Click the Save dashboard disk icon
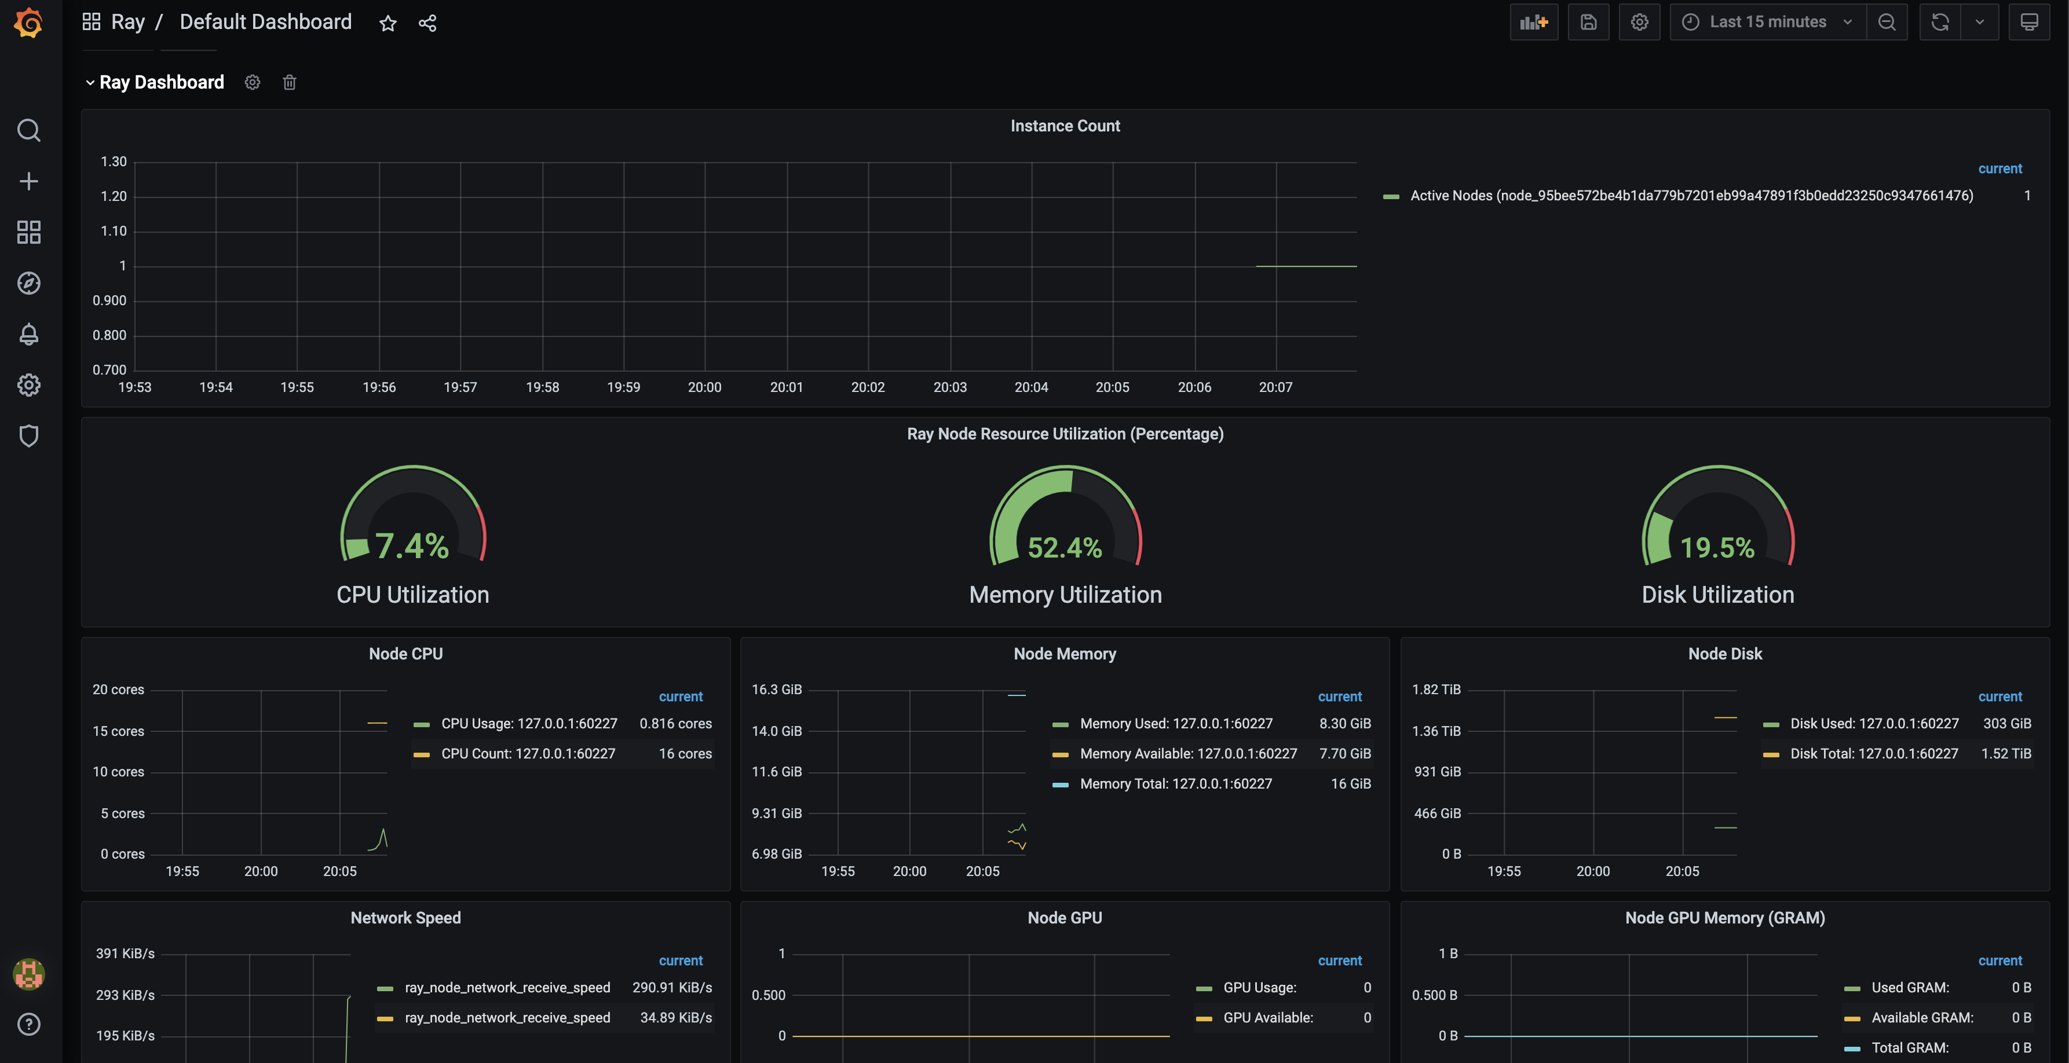2069x1063 pixels. pyautogui.click(x=1588, y=23)
